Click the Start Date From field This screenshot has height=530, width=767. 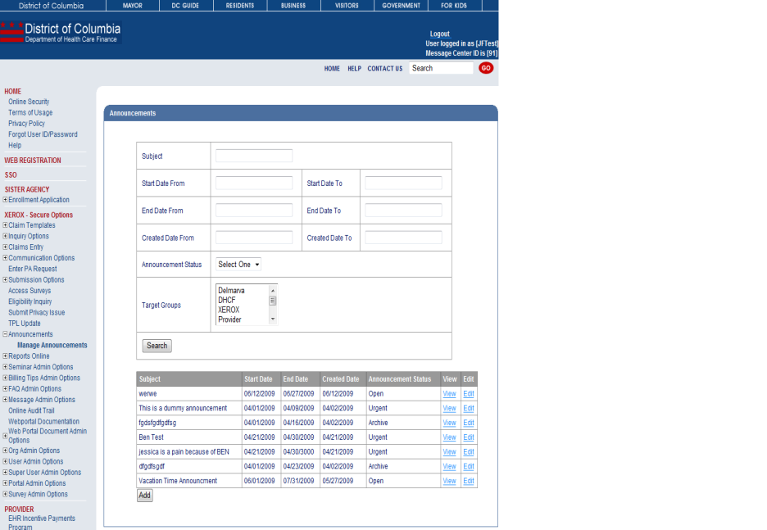[x=254, y=183]
